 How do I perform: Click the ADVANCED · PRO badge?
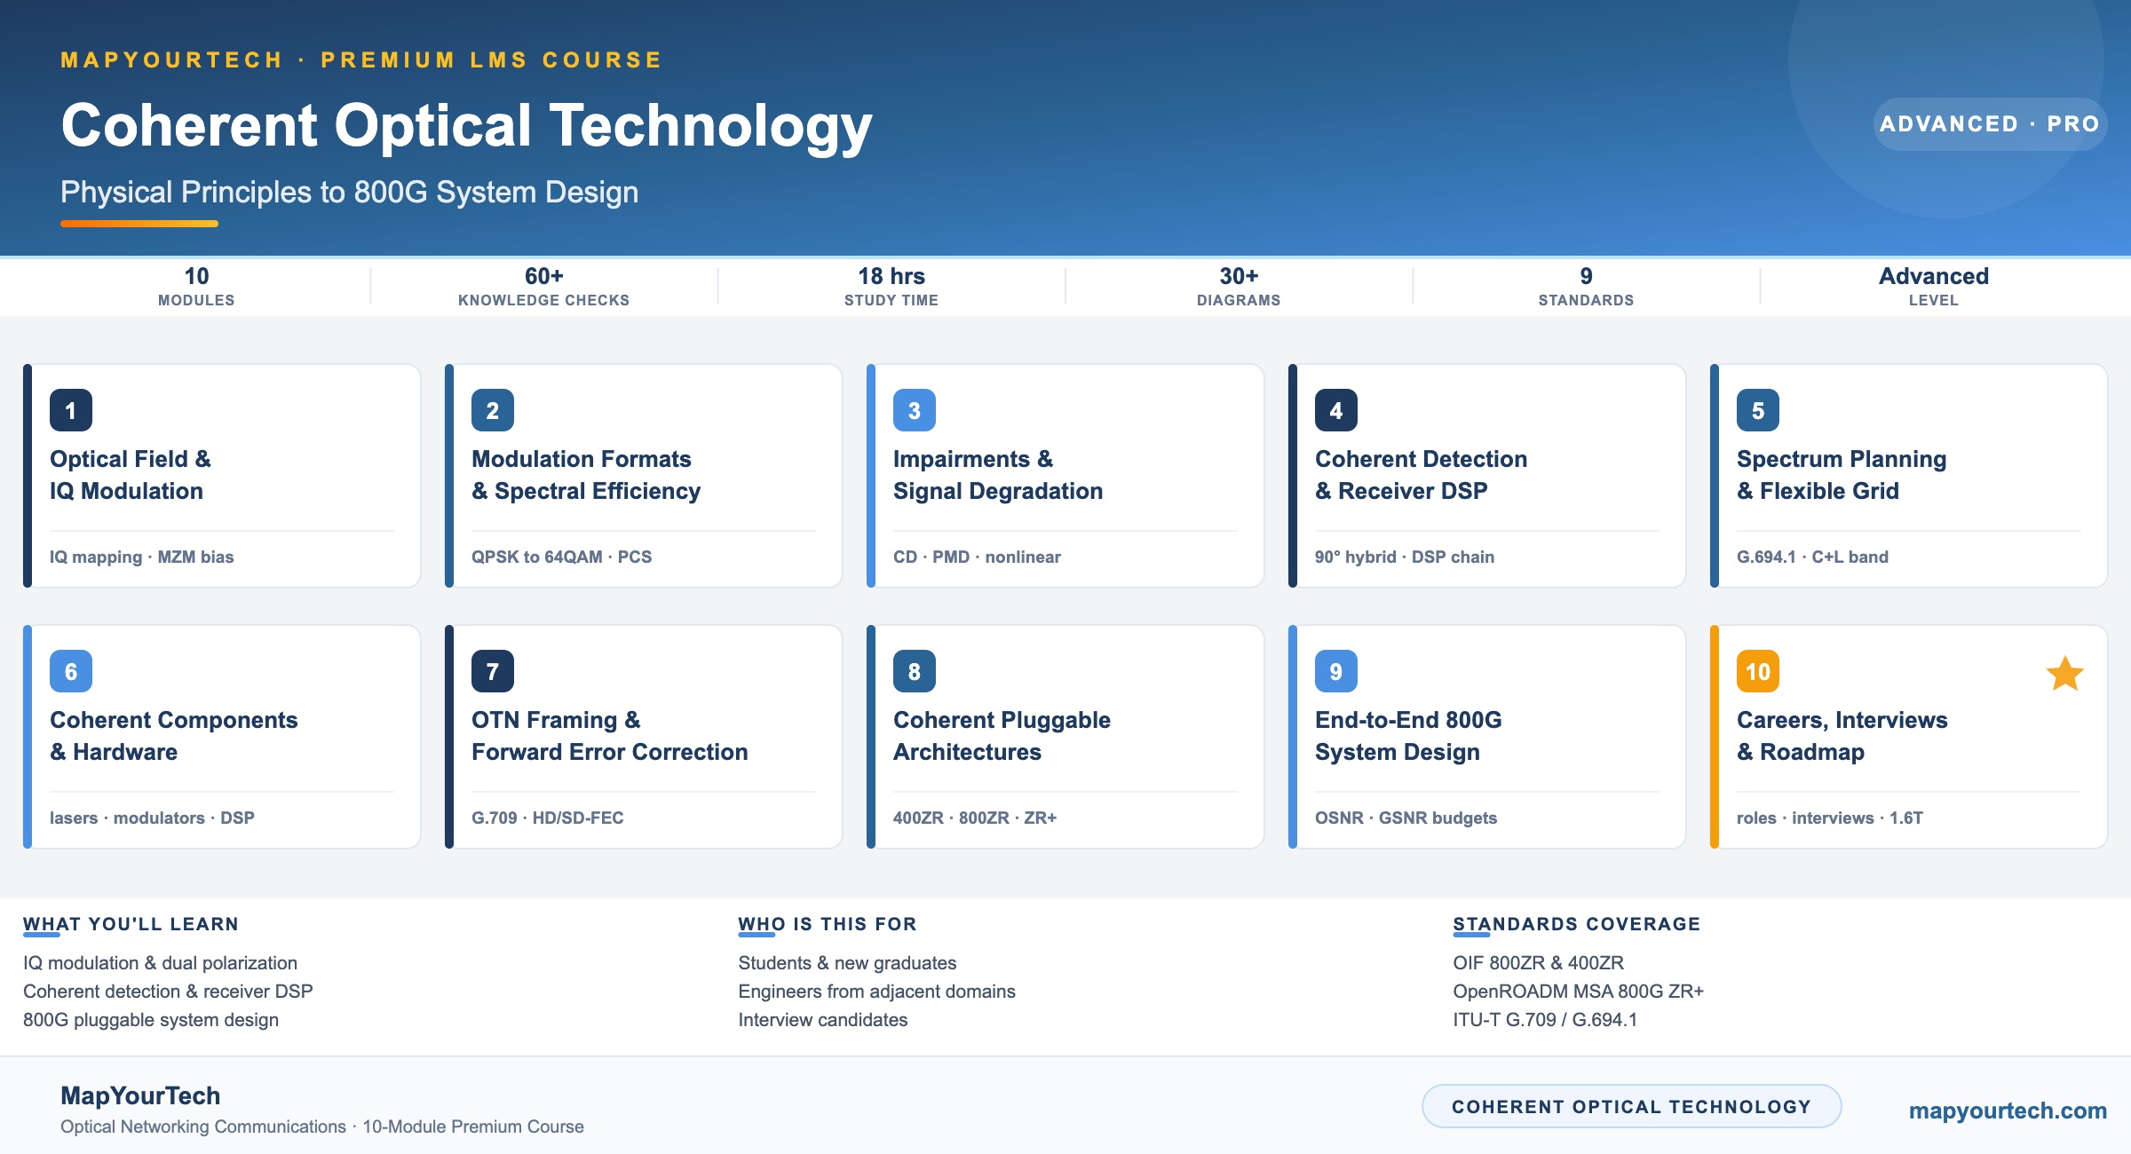coord(1990,124)
